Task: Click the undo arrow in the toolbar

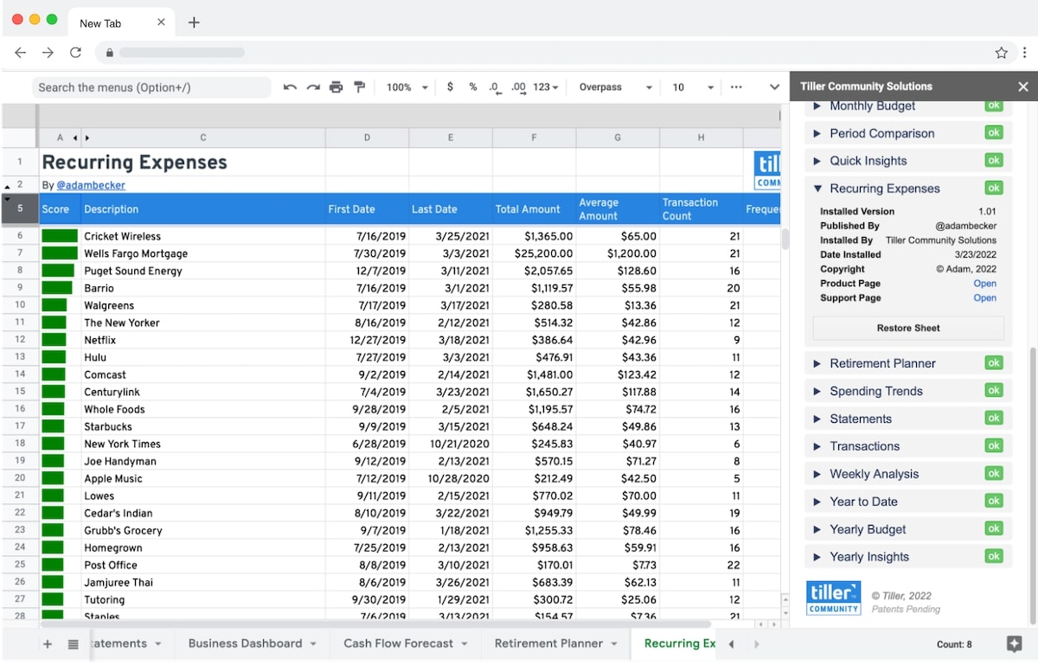Action: tap(290, 87)
